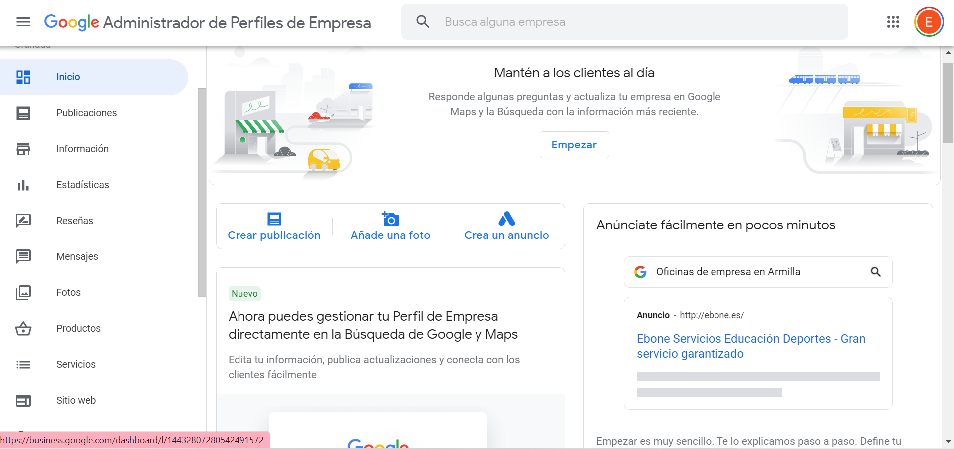This screenshot has height=449, width=954.
Task: Select the Publicaciones sidebar icon
Action: point(23,113)
